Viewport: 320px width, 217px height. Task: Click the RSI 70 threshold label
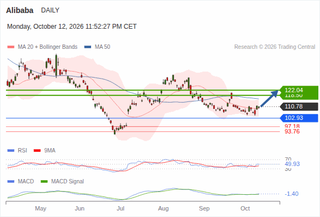point(288,159)
